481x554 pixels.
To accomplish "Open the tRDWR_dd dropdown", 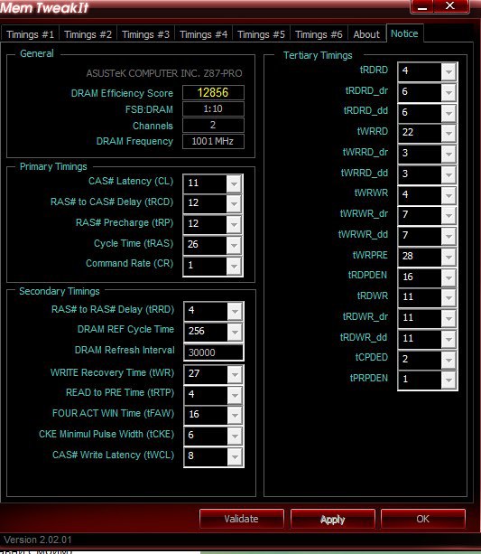I will click(x=449, y=339).
